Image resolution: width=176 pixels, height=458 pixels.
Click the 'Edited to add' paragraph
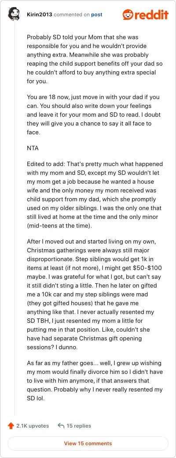(x=95, y=190)
